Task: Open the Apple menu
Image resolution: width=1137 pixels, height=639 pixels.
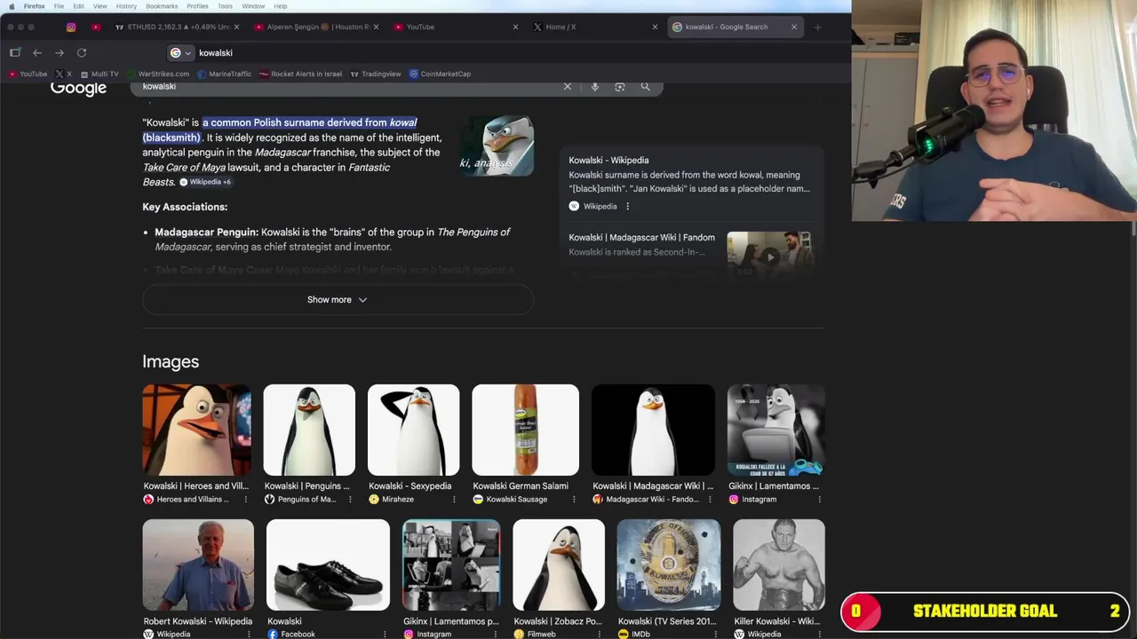Action: [11, 6]
